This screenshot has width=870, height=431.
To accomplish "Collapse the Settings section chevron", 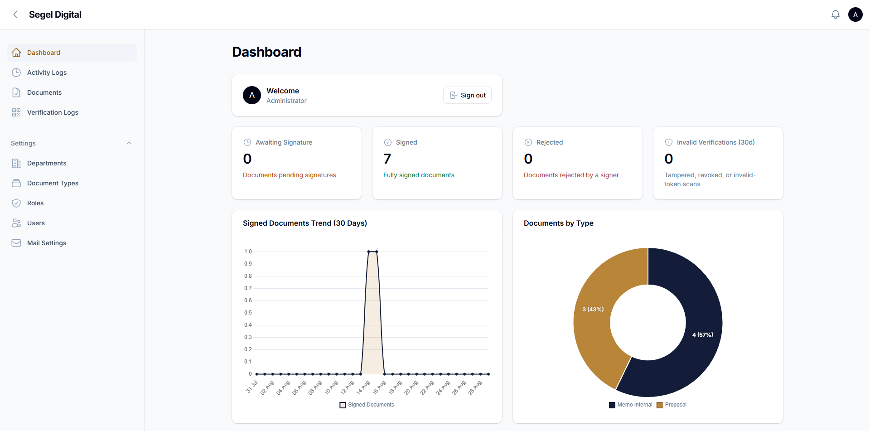I will coord(129,143).
